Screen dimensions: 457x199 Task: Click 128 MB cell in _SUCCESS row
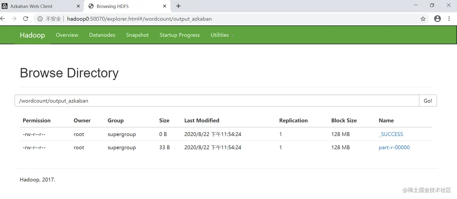(x=340, y=134)
